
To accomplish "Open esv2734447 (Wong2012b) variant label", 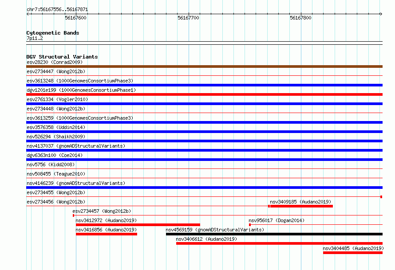I will (x=56, y=71).
